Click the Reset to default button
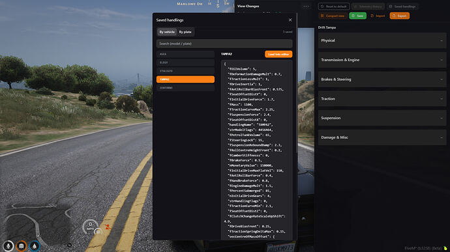This screenshot has height=252, width=450. (334, 7)
